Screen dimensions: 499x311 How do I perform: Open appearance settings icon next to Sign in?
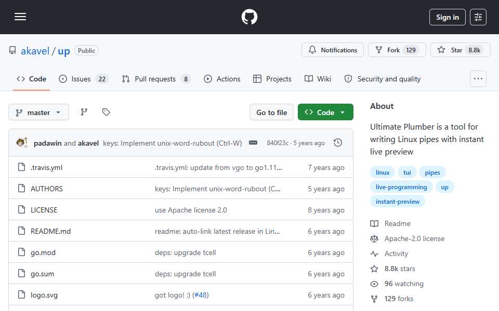[x=478, y=17]
